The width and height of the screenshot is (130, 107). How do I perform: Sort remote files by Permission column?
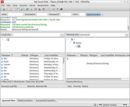pyautogui.click(x=120, y=55)
